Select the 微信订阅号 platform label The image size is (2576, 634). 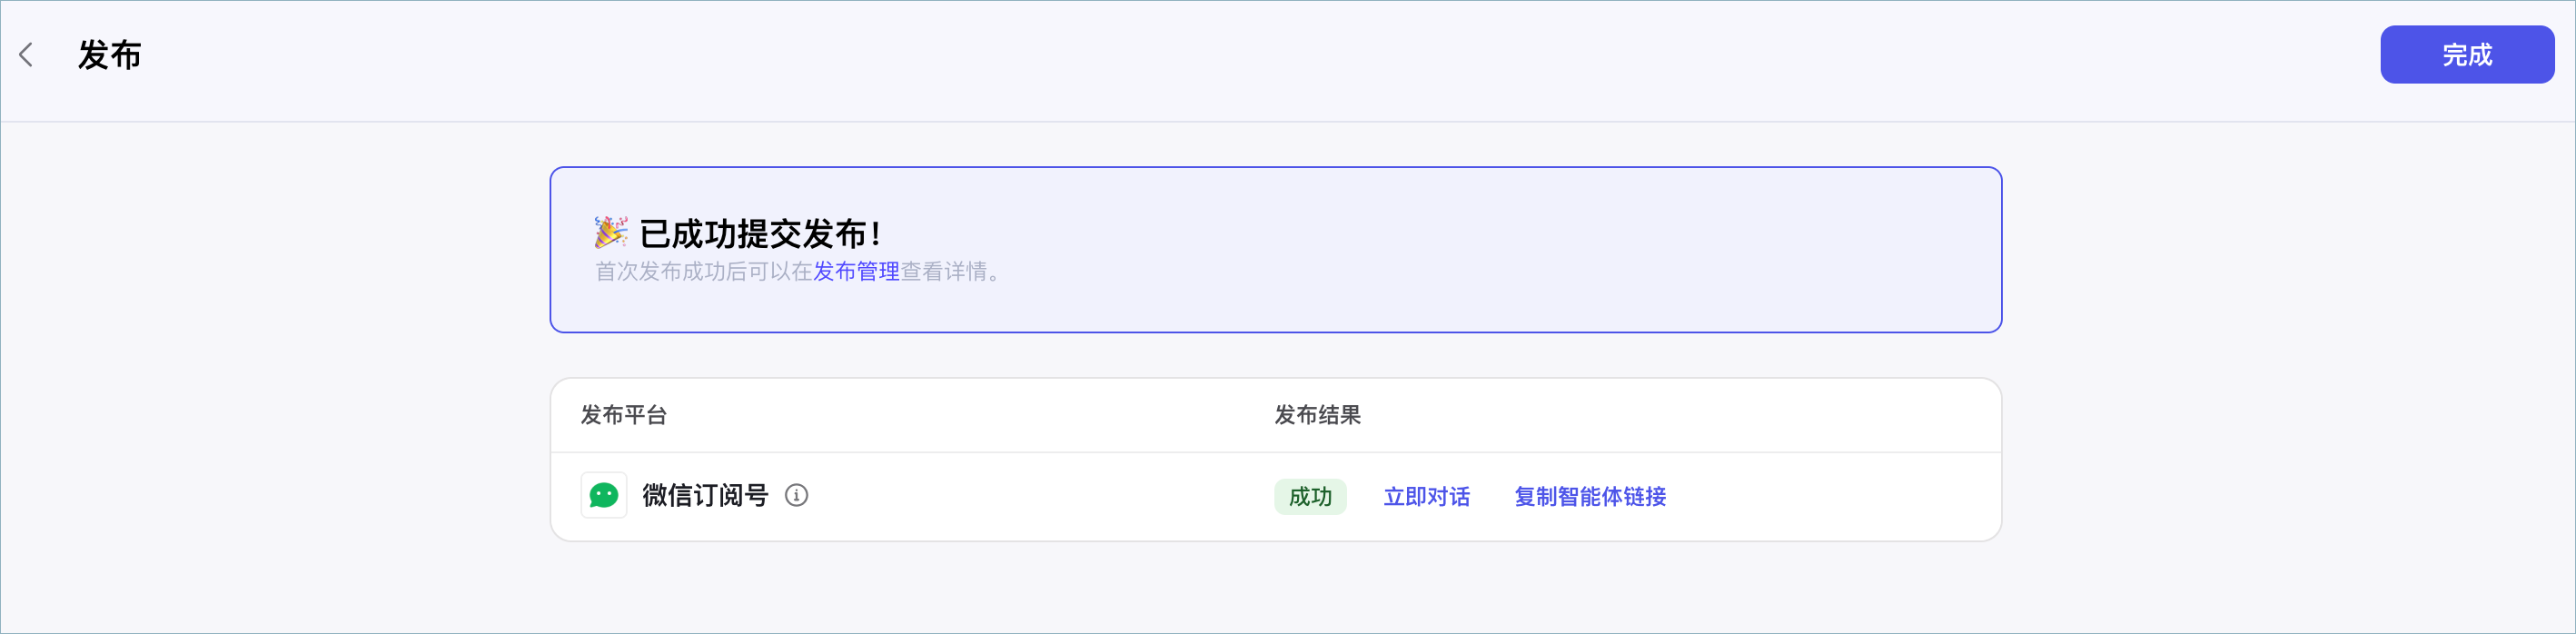[x=705, y=496]
